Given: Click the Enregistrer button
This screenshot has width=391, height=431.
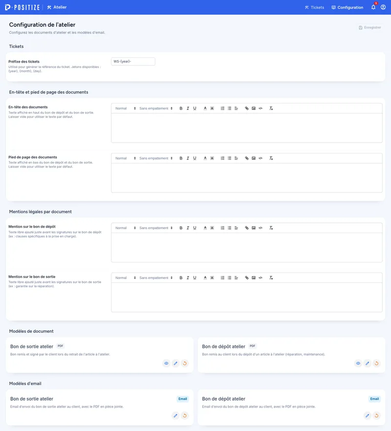Looking at the screenshot, I should [x=370, y=27].
